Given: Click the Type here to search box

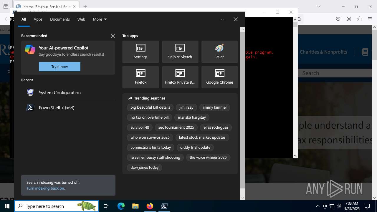Looking at the screenshot, I should (57, 206).
